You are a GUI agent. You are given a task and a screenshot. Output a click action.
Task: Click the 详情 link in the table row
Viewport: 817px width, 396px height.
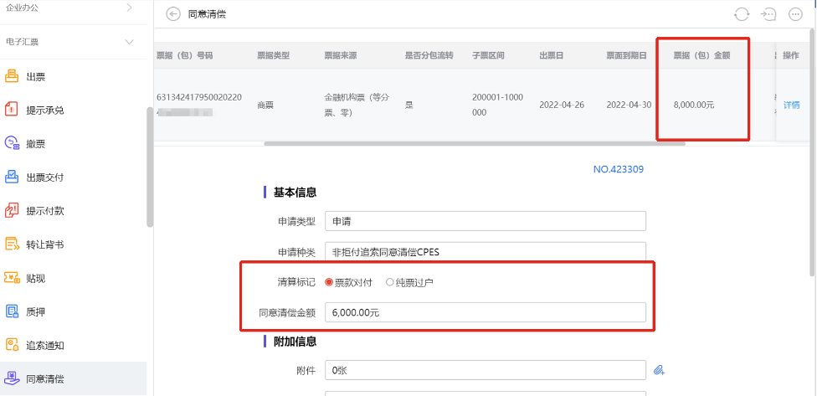point(791,105)
